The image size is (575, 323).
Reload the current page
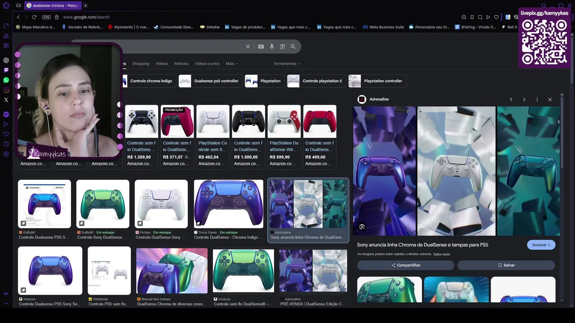tap(34, 17)
